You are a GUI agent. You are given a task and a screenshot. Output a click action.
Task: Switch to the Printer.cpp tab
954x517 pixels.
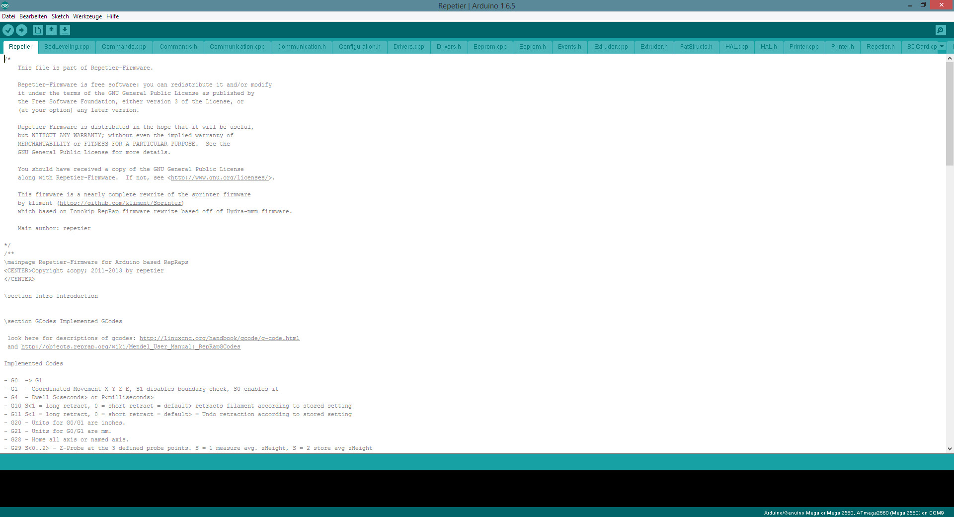pos(804,47)
